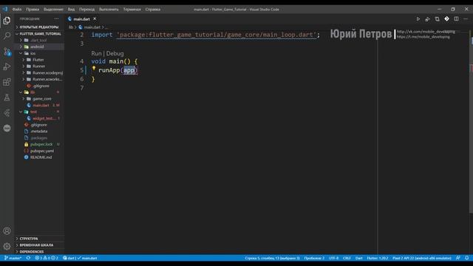Click the feedback icon in status bar
Image resolution: width=473 pixels, height=266 pixels.
coord(458,258)
